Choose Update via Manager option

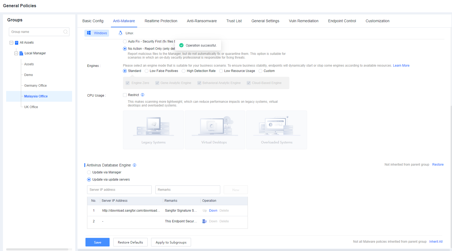pos(89,172)
